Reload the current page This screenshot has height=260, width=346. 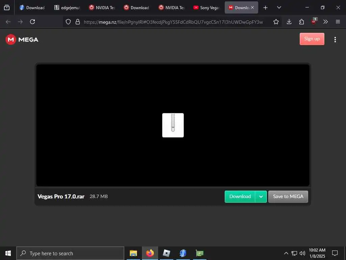32,22
